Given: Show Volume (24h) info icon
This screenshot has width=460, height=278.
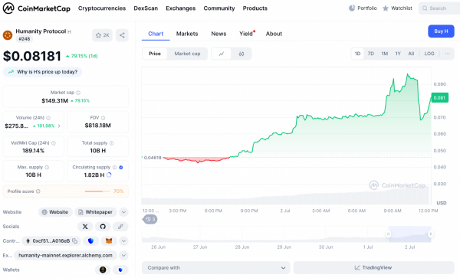Looking at the screenshot, I should pos(48,118).
